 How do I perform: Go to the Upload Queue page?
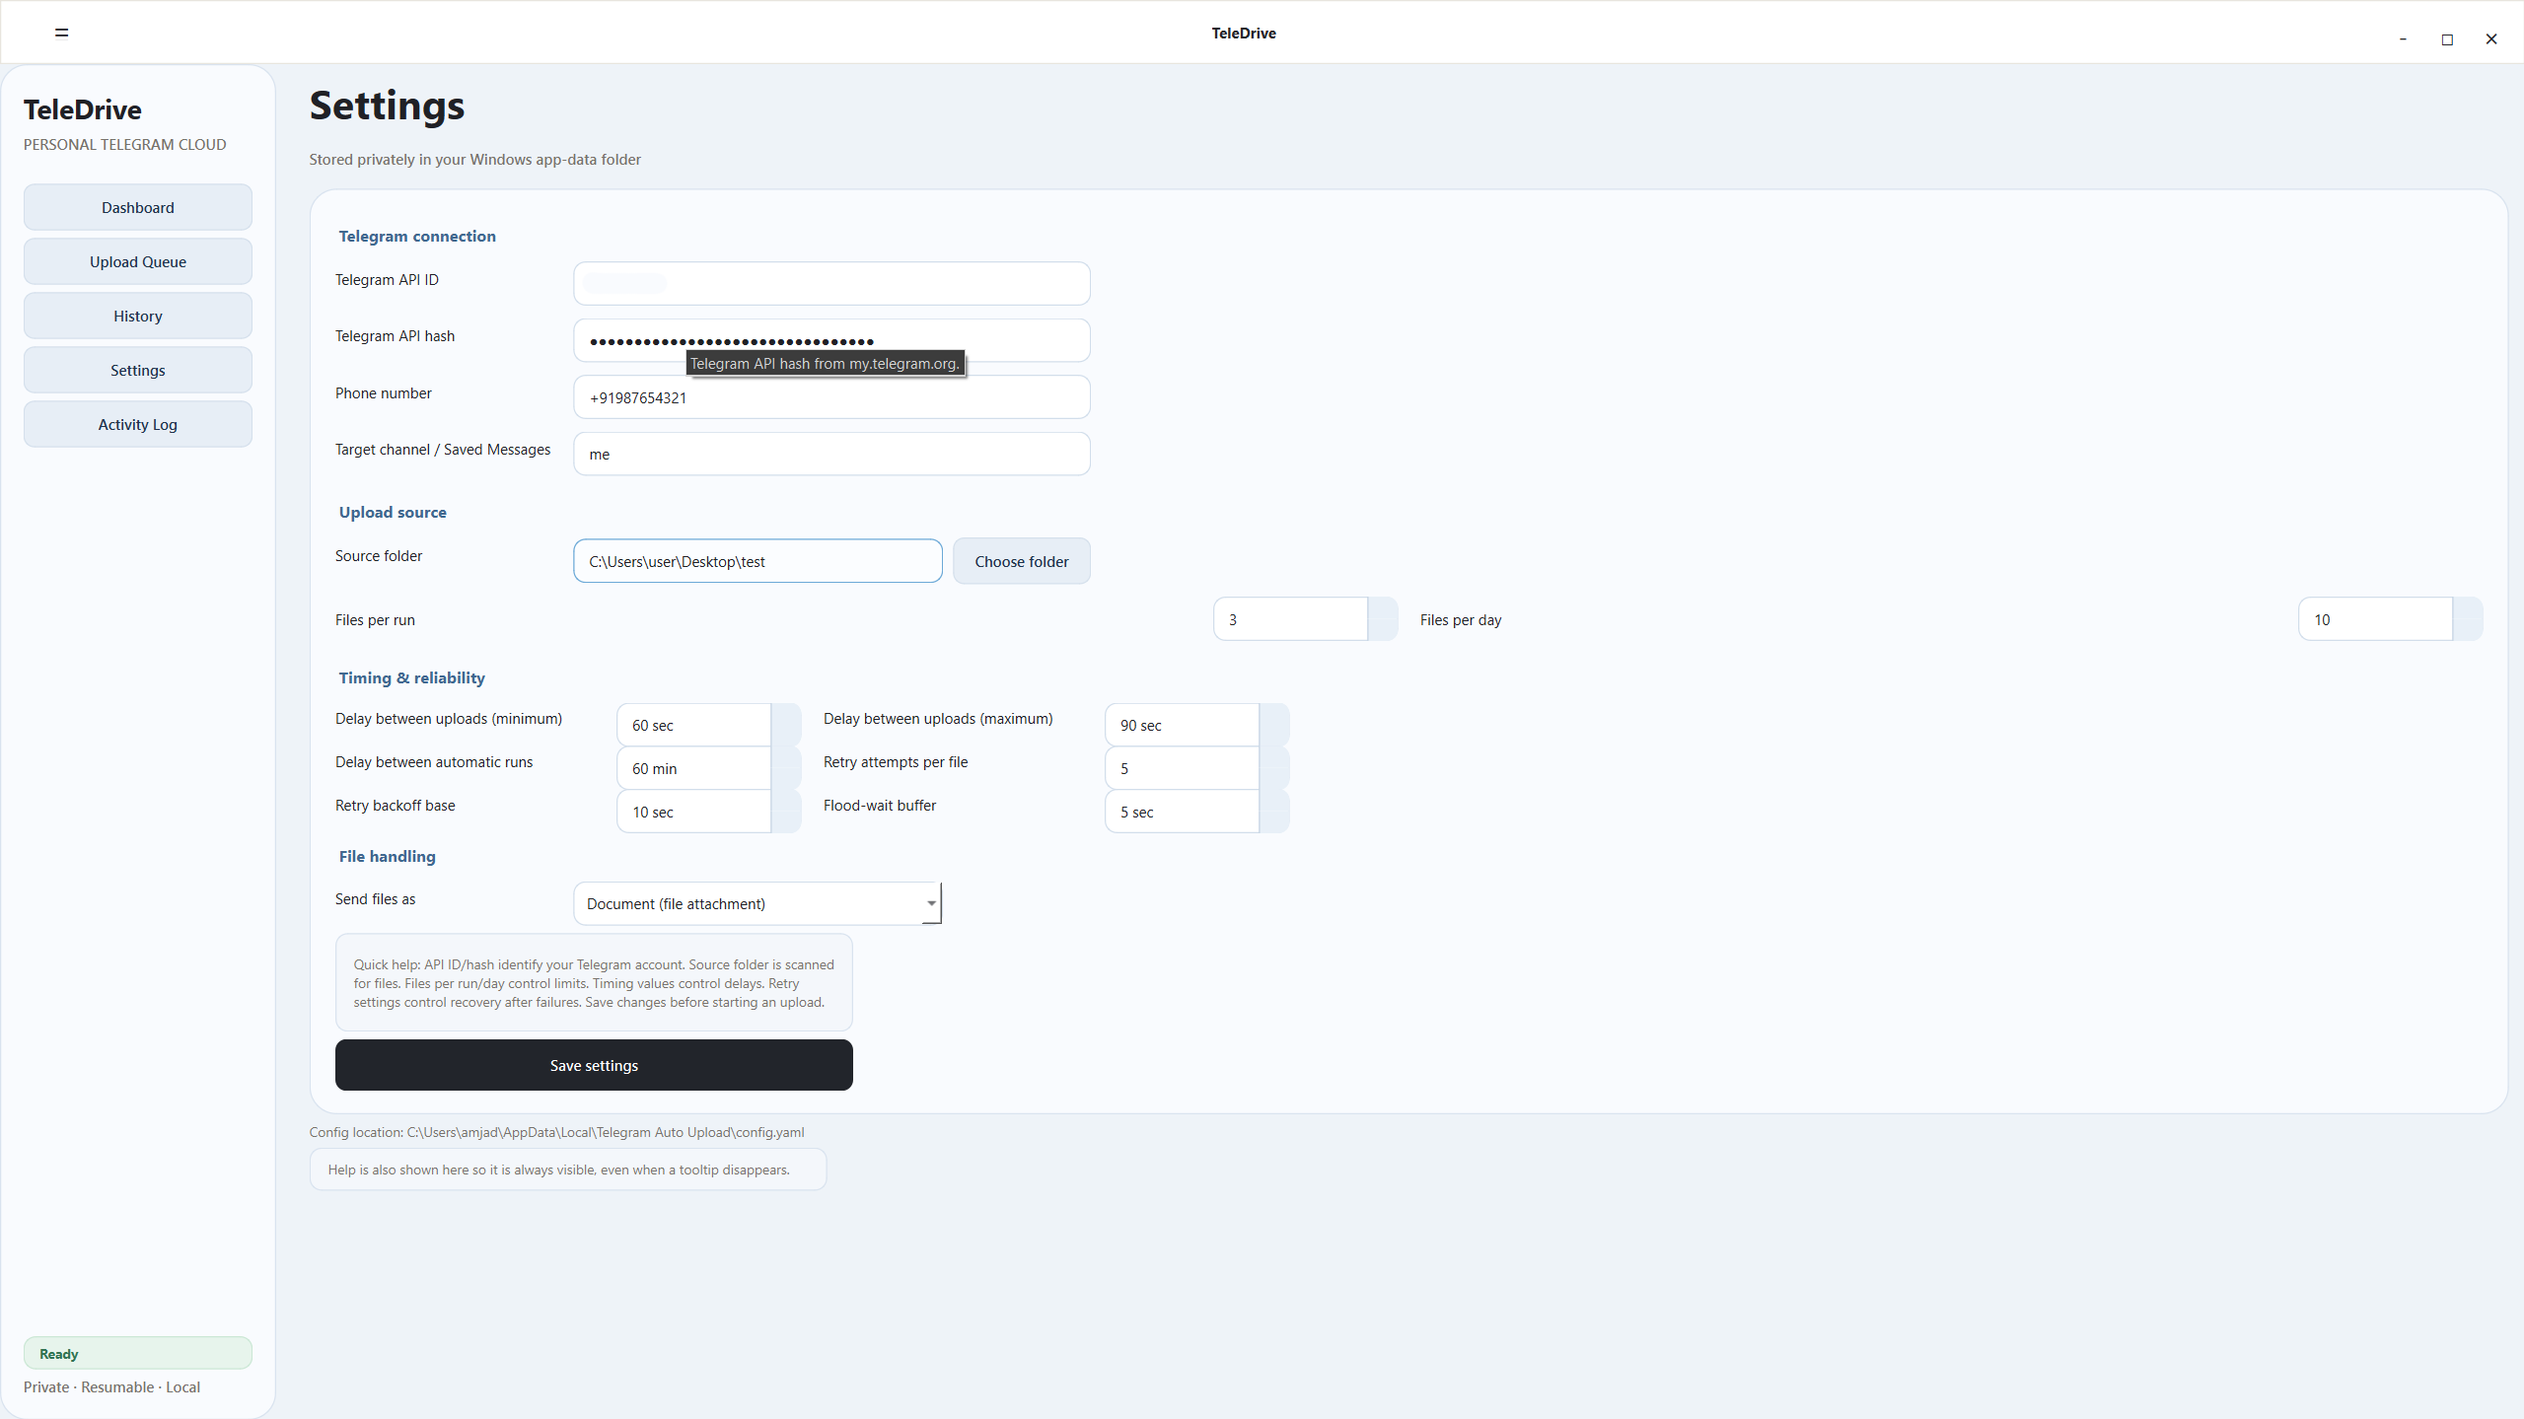138,261
